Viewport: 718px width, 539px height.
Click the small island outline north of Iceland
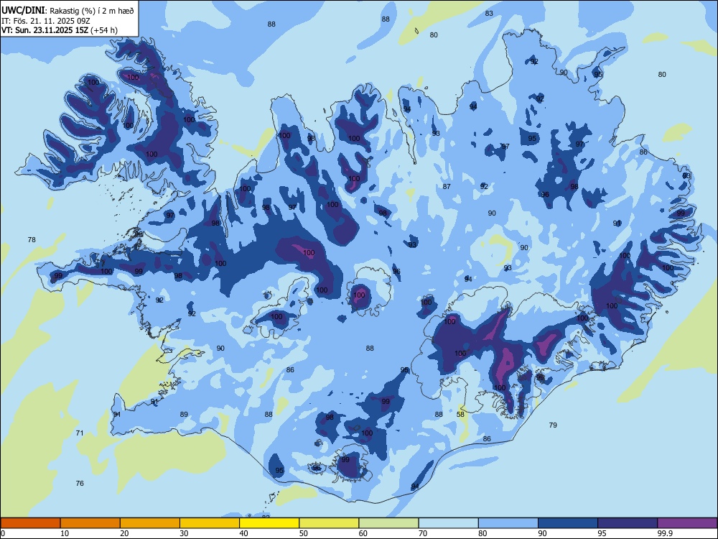[x=416, y=31]
